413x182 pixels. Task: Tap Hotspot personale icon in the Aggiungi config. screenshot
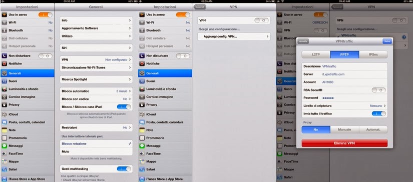[x=142, y=46]
